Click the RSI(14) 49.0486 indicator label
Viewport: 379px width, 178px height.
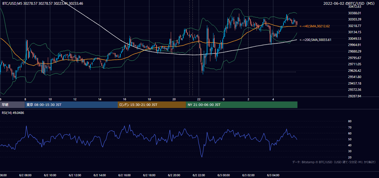tap(13, 113)
